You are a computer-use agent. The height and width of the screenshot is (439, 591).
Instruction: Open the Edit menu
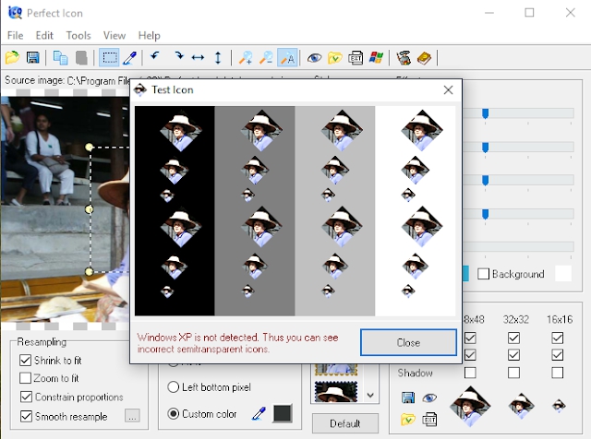(44, 35)
